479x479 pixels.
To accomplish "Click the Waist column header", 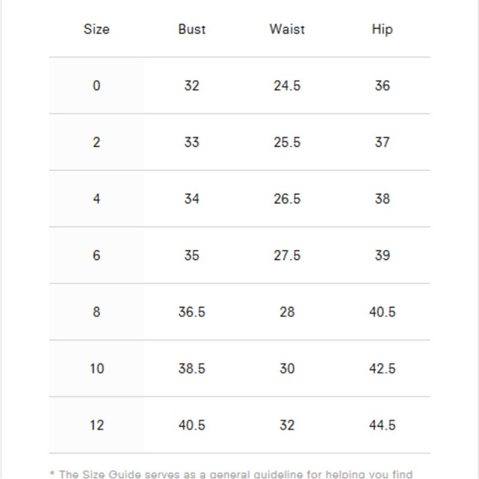I will 287,30.
